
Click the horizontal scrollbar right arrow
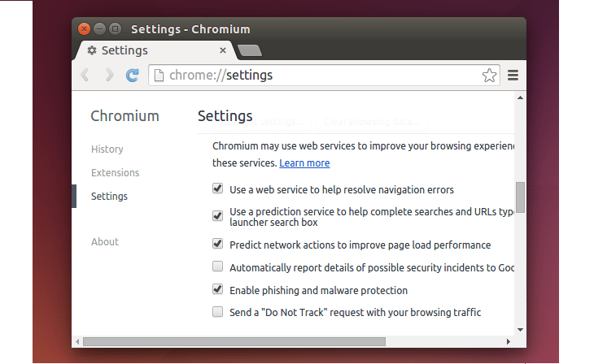point(509,342)
